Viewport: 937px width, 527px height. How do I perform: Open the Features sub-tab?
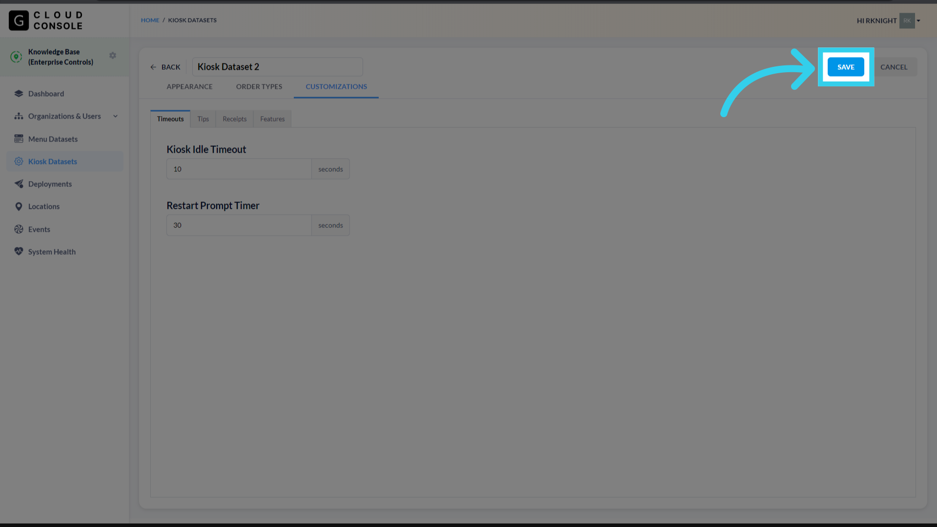pos(272,119)
